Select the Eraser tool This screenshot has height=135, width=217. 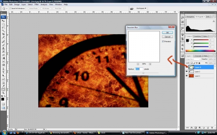[3, 55]
